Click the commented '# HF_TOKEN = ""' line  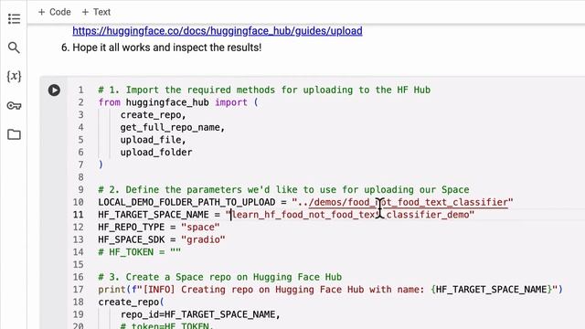[140, 252]
